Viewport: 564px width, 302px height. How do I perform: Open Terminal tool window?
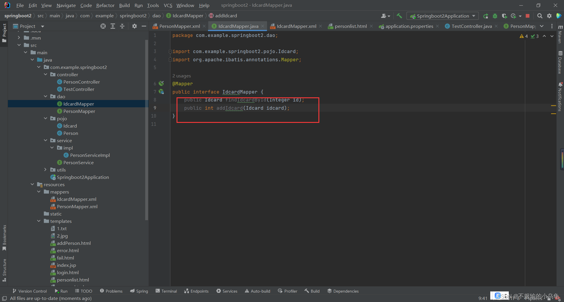click(x=166, y=291)
